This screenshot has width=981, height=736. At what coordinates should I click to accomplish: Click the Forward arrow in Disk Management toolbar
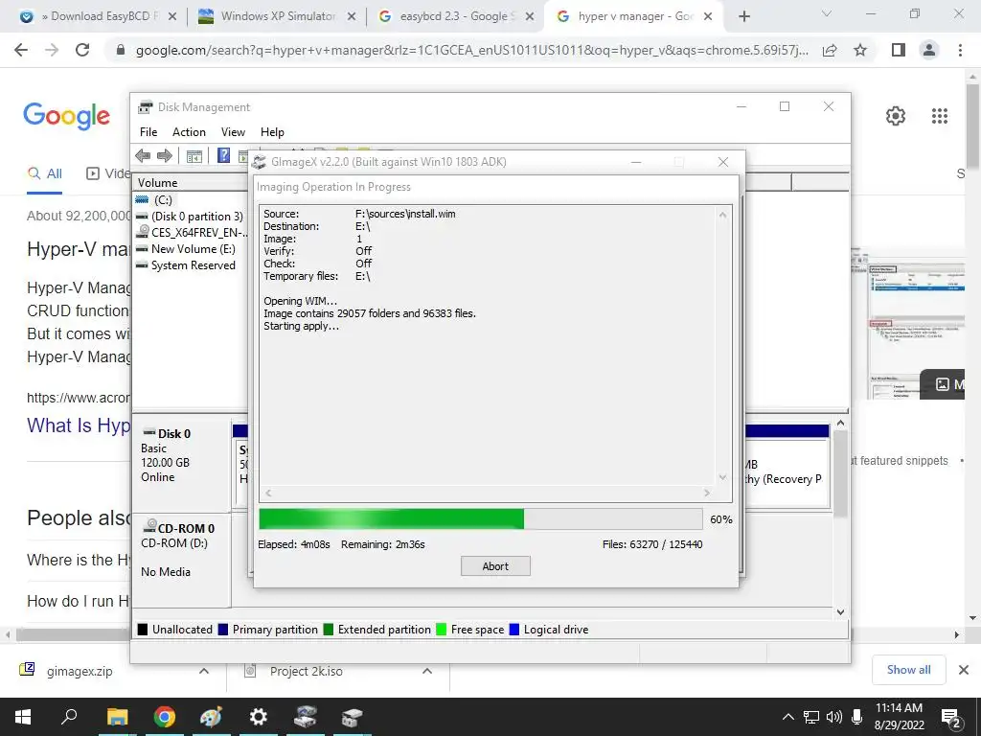(x=165, y=156)
